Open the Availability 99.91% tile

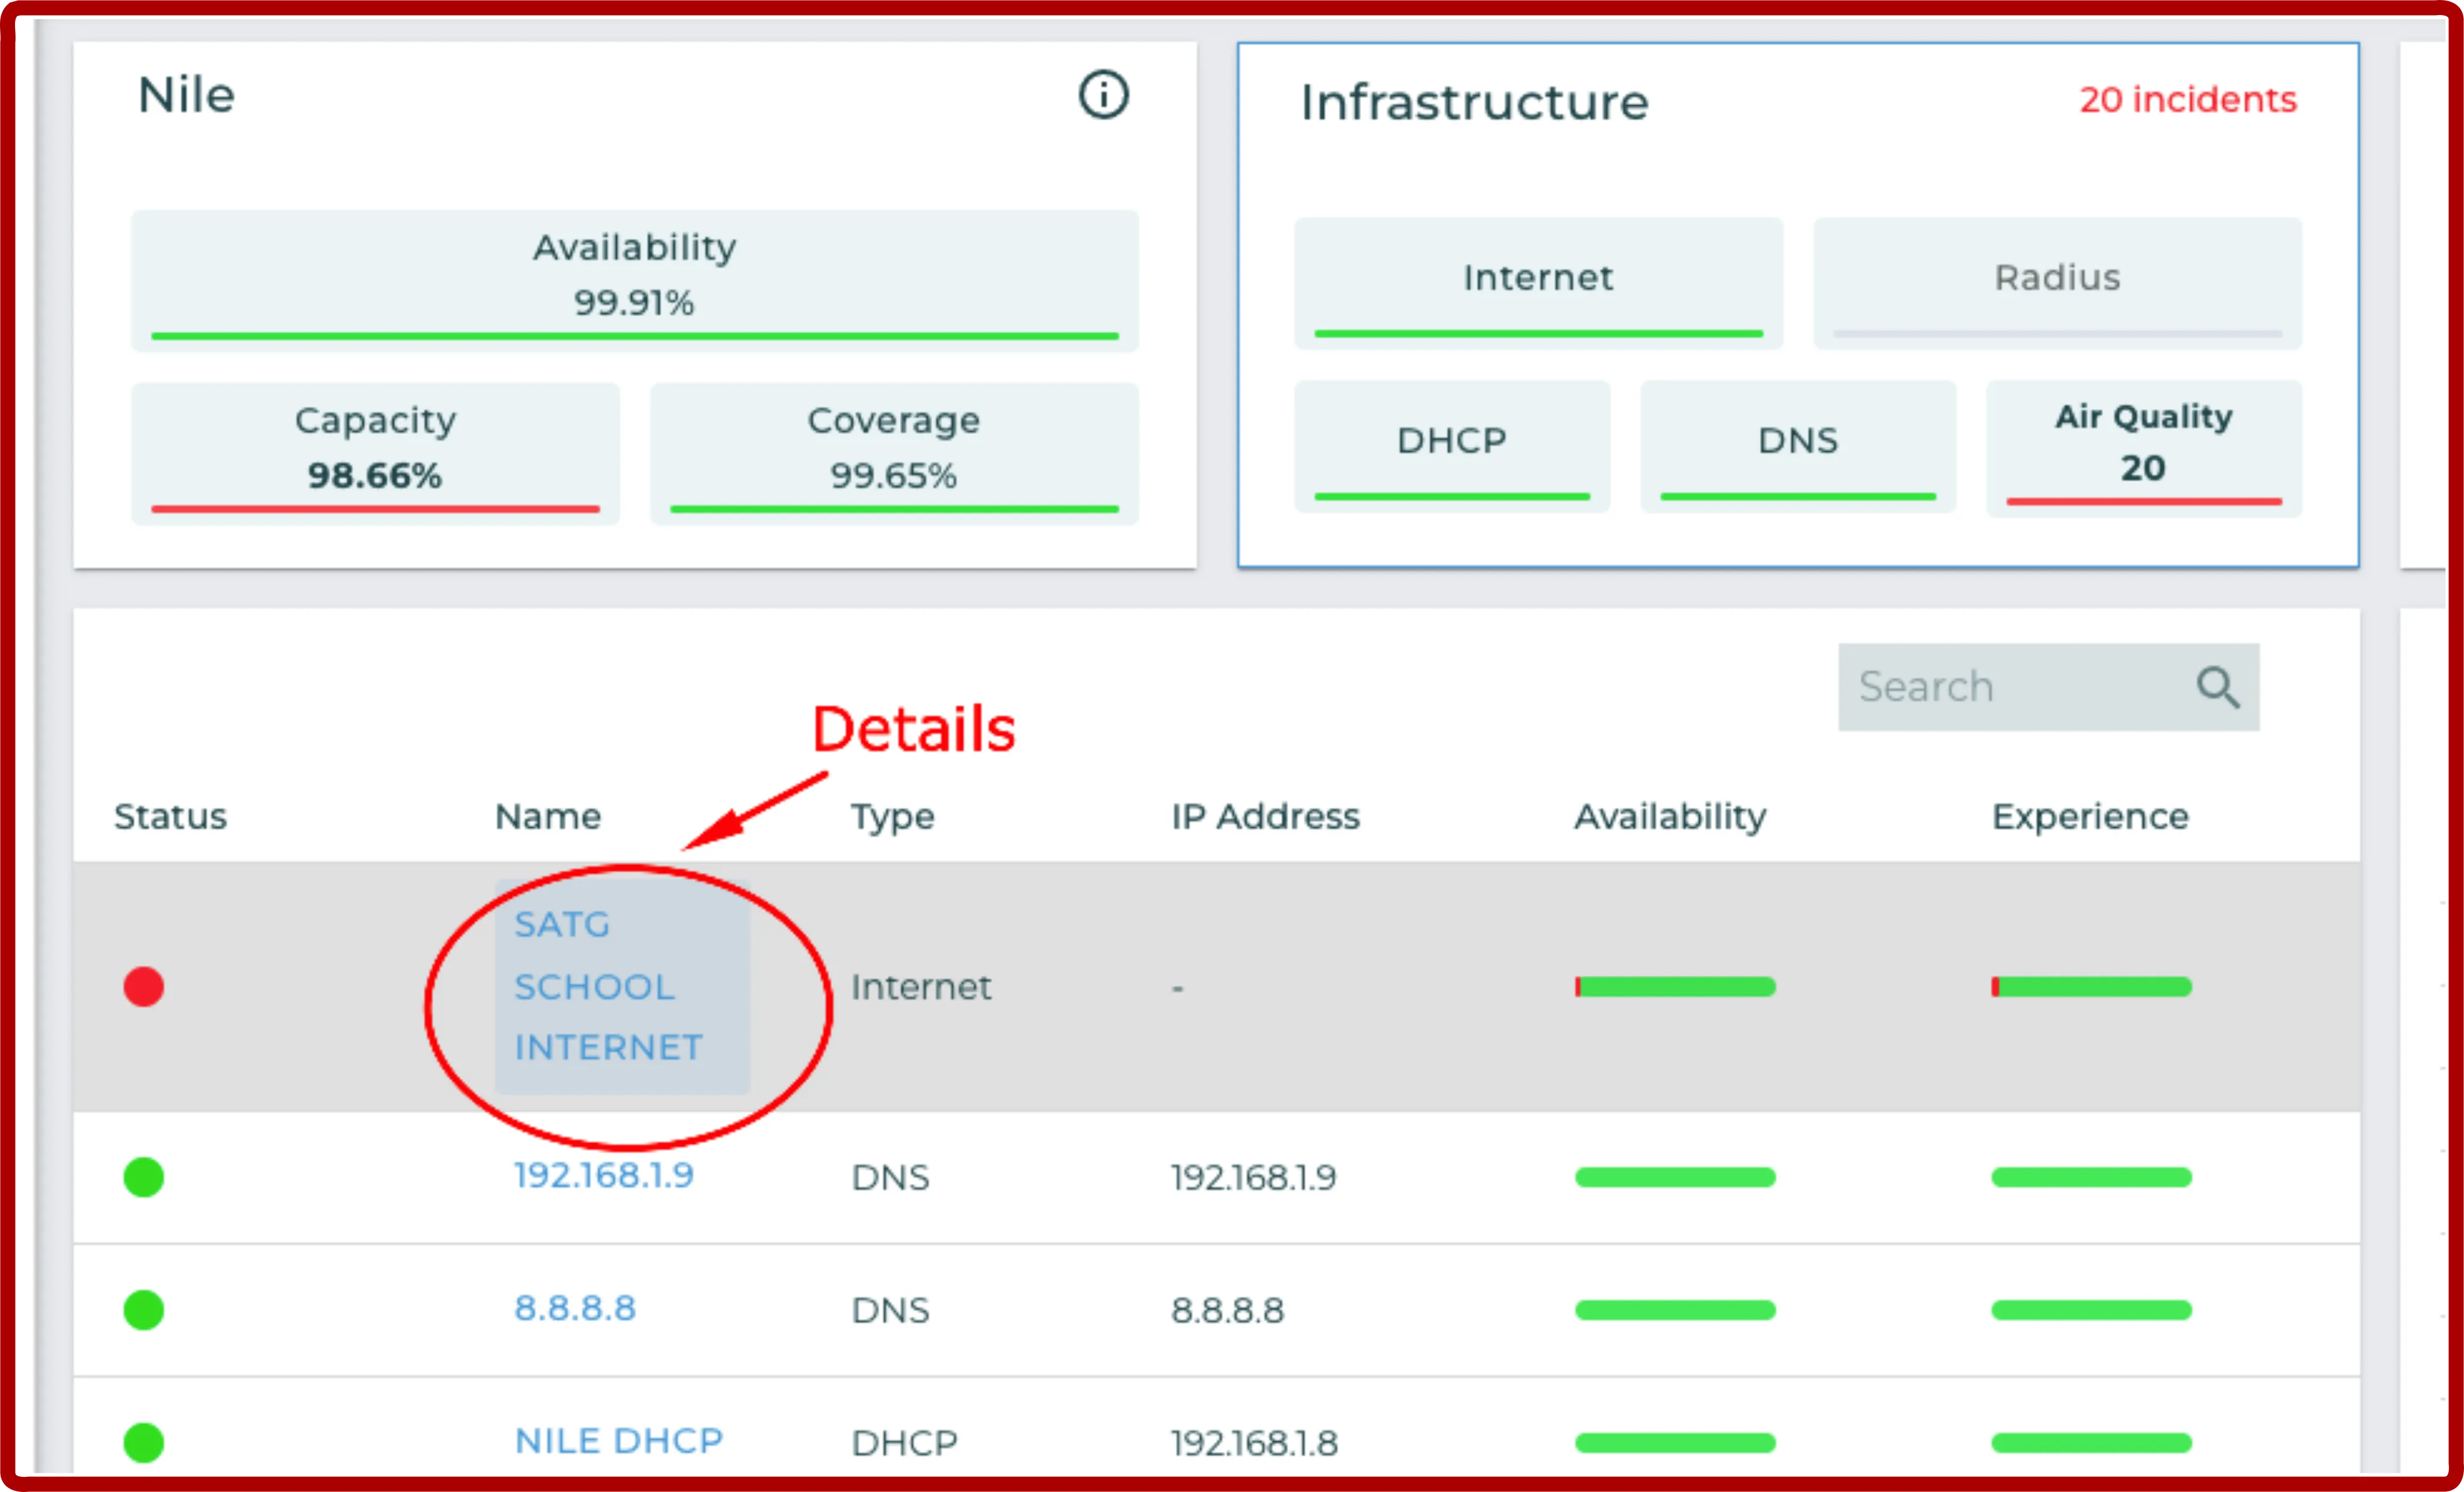pyautogui.click(x=635, y=281)
